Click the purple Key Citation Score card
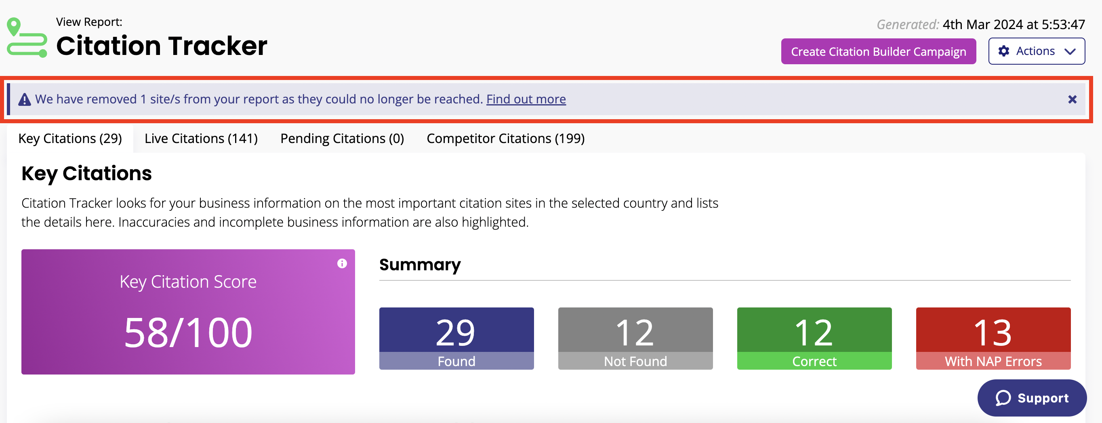The height and width of the screenshot is (423, 1102). (188, 312)
